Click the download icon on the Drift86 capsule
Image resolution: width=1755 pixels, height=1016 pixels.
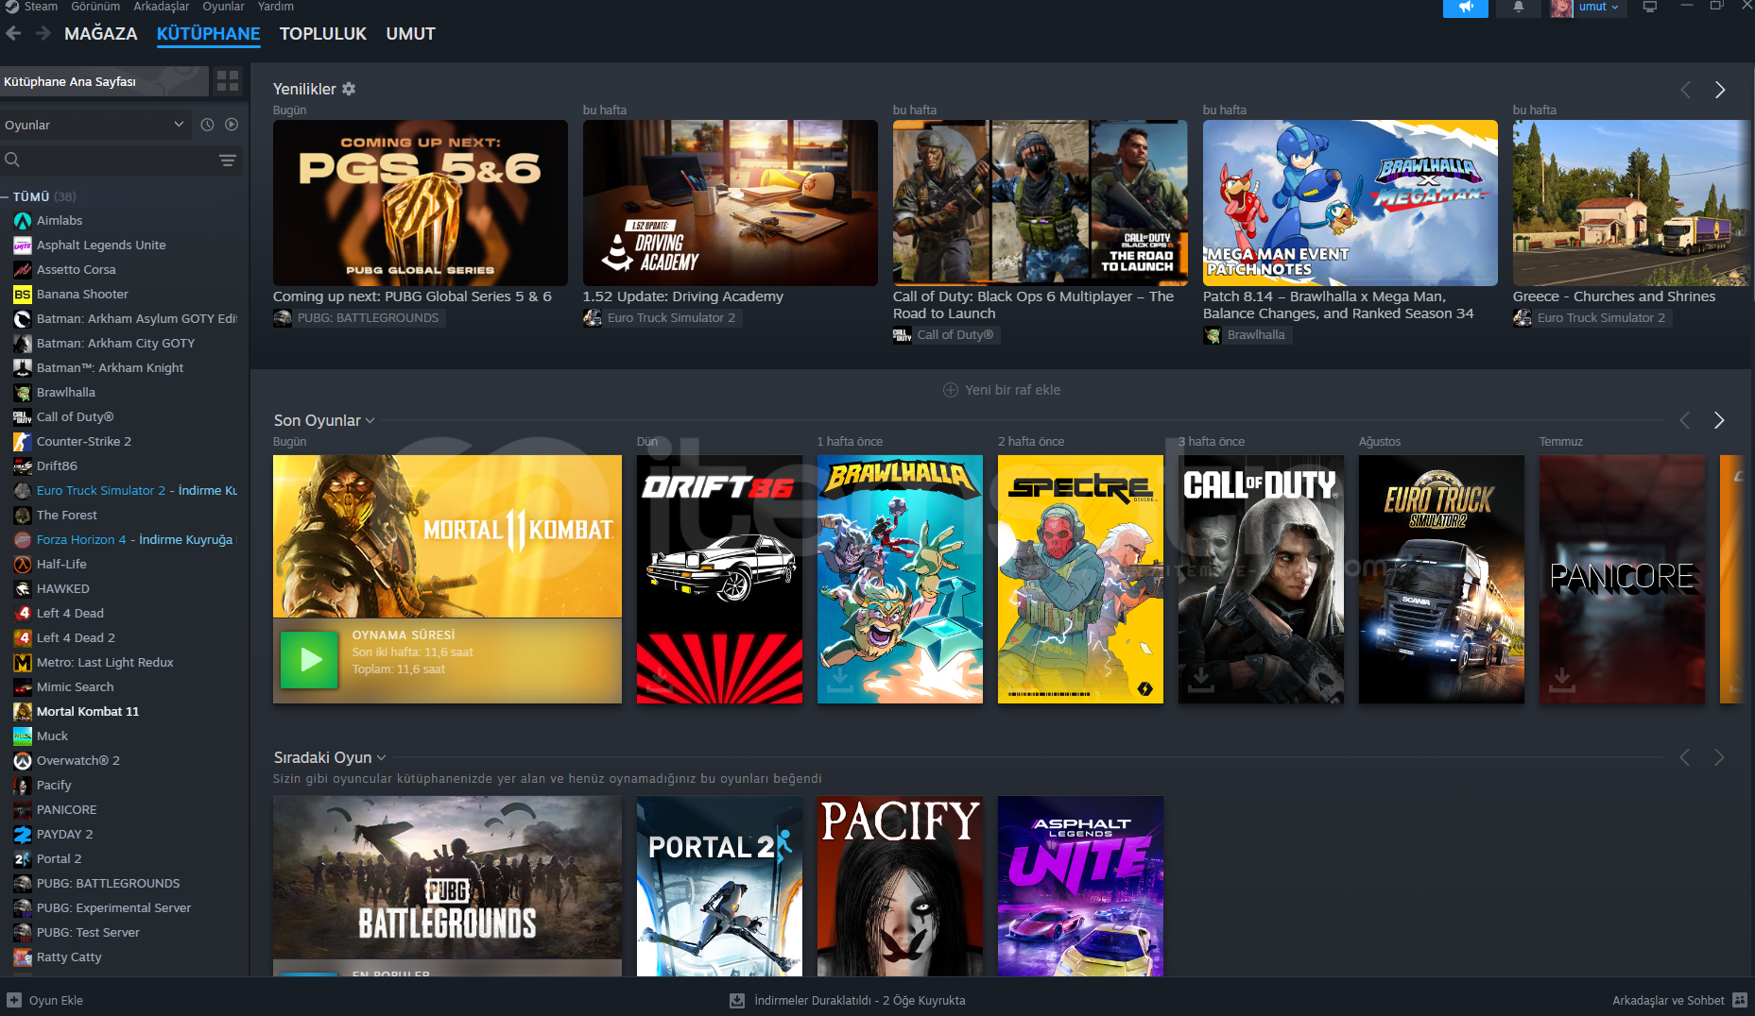tap(661, 679)
